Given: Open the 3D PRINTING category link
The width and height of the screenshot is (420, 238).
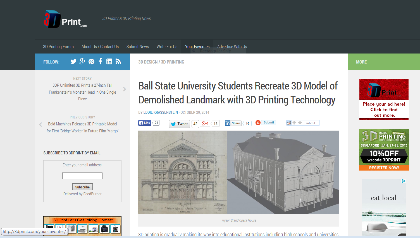Looking at the screenshot, I should (x=173, y=62).
